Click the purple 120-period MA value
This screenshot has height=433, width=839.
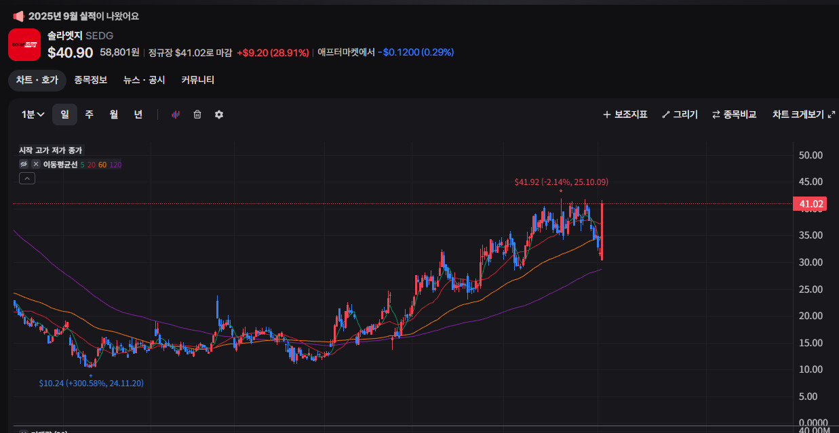tap(115, 164)
